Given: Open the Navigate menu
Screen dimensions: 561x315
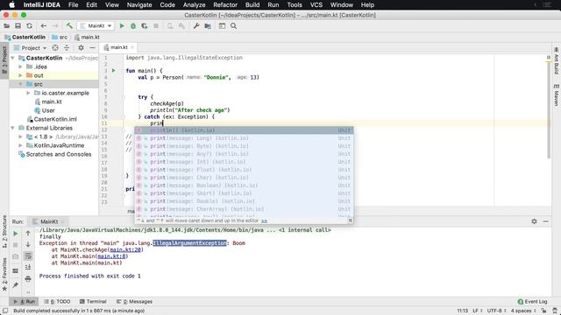Looking at the screenshot, I should [x=139, y=5].
